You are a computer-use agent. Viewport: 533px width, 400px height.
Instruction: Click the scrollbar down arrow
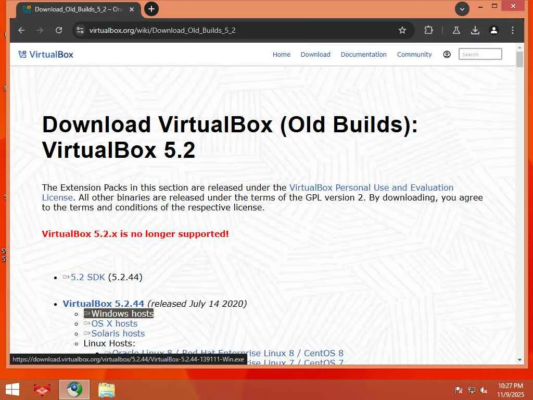(519, 359)
